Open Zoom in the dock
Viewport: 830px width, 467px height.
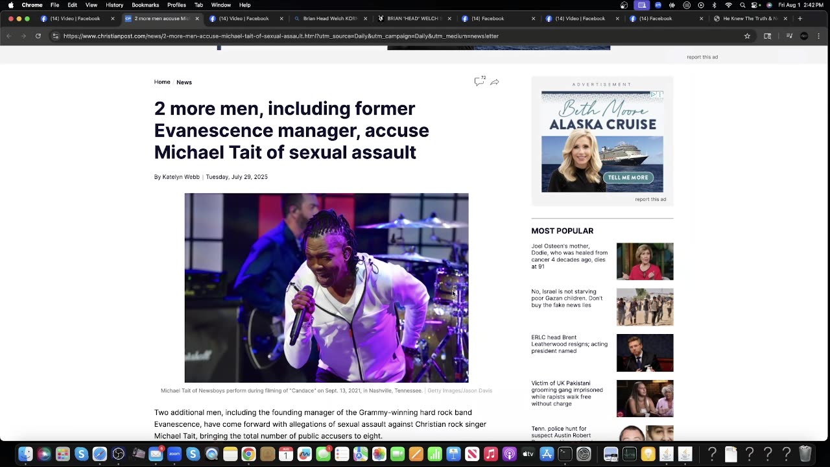click(x=174, y=454)
